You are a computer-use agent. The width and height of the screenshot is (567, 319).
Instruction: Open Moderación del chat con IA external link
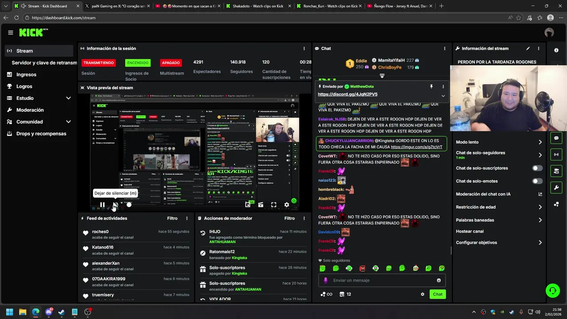coord(540,194)
